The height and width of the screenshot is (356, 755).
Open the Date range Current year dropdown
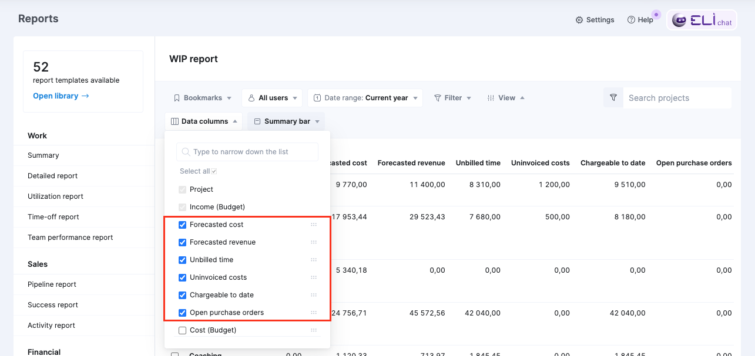click(365, 98)
